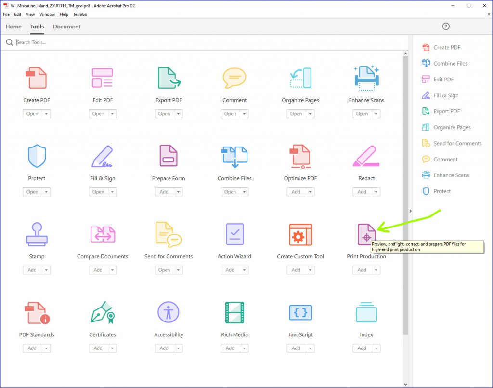Image resolution: width=493 pixels, height=388 pixels.
Task: Open the Help question mark icon
Action: coord(446,27)
